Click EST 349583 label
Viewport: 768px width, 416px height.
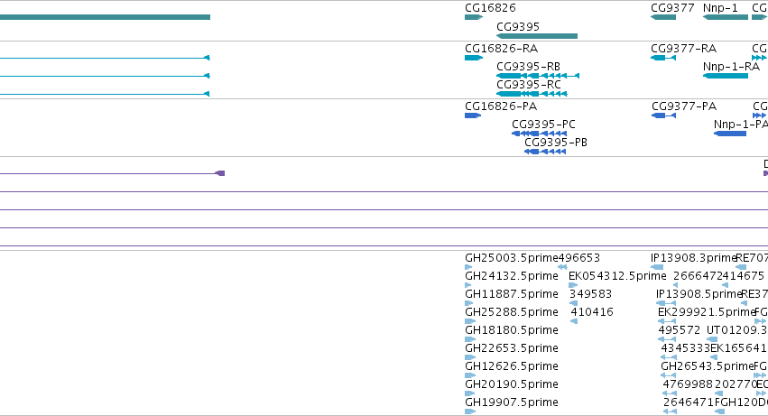(x=590, y=294)
